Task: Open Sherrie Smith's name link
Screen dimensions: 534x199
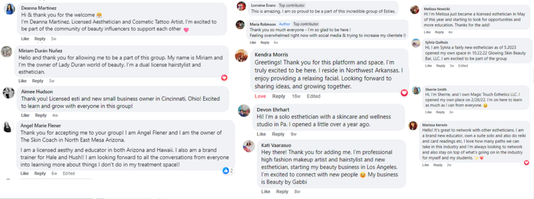Action: [x=434, y=90]
